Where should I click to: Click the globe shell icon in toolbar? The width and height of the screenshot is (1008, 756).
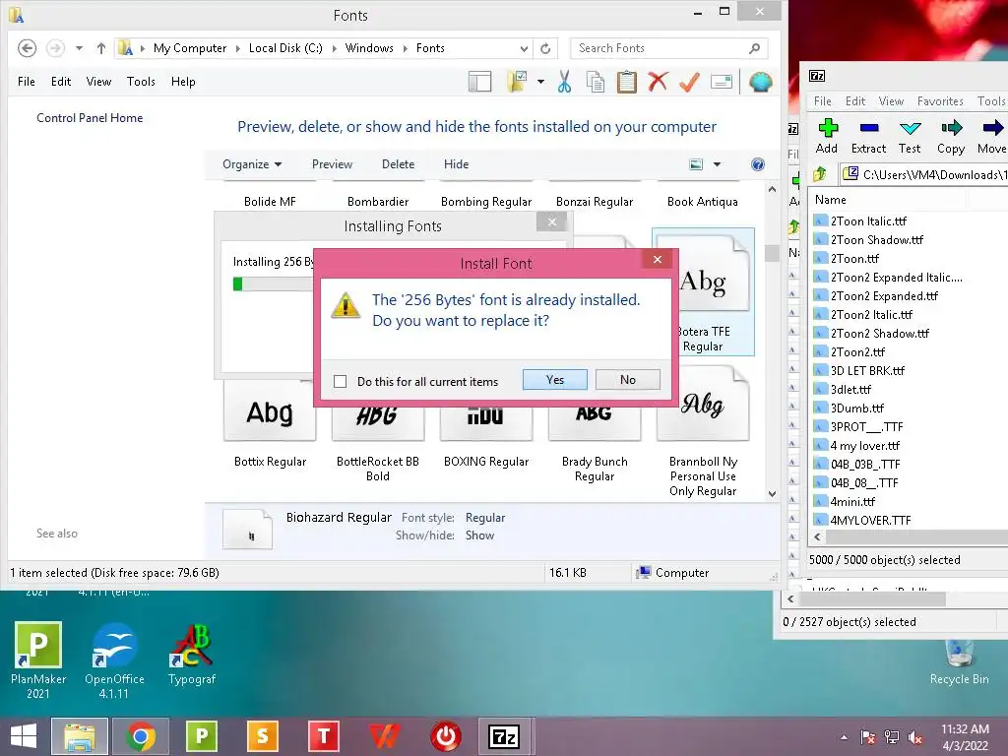(x=761, y=82)
